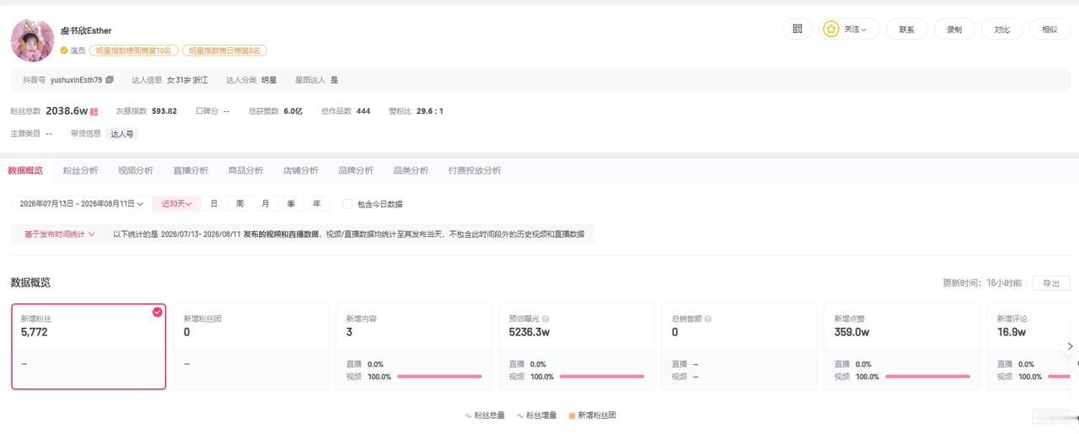Select the 预估曝光 5236.3w card
The height and width of the screenshot is (434, 1079).
tap(577, 346)
